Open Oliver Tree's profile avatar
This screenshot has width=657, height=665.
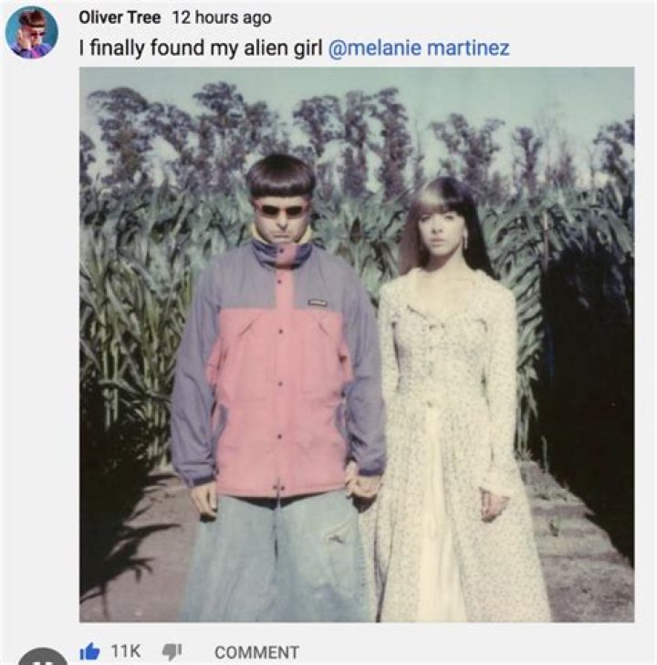point(31,32)
